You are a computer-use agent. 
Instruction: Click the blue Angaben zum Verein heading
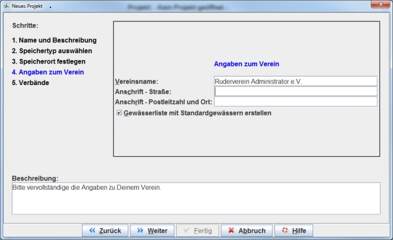coord(246,64)
